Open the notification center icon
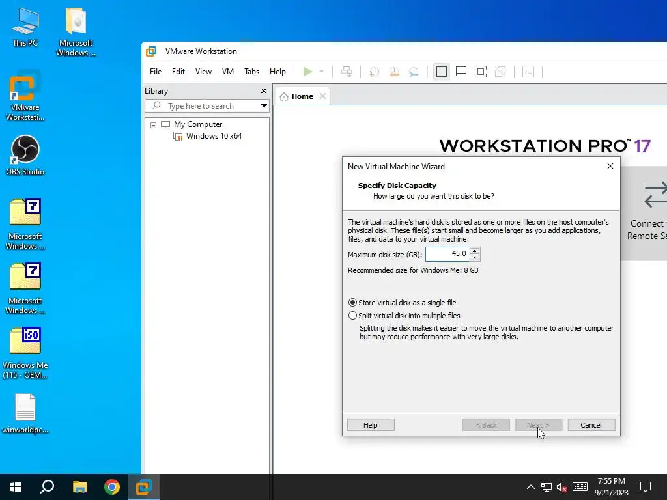The image size is (667, 500). pyautogui.click(x=646, y=487)
